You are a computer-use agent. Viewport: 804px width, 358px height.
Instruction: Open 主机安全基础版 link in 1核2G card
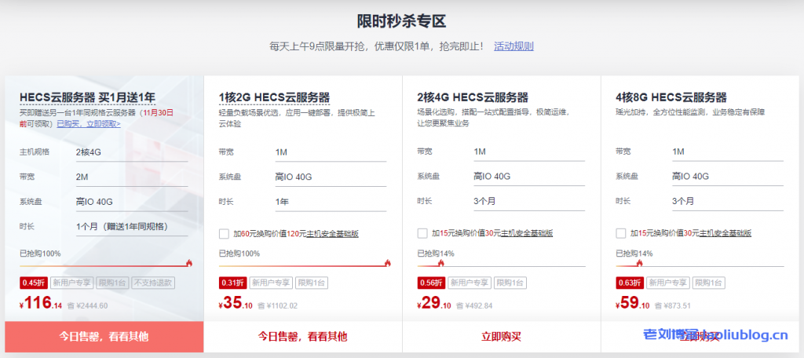coord(332,234)
